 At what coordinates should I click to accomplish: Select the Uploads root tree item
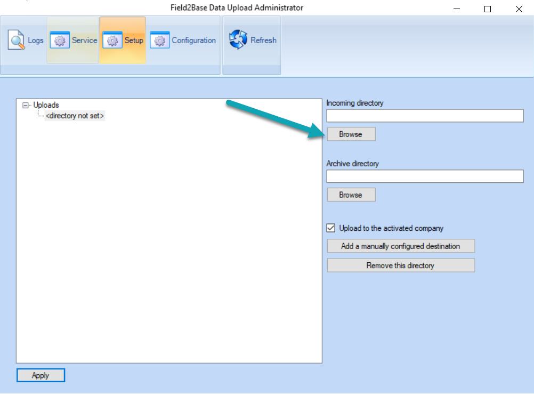[46, 105]
